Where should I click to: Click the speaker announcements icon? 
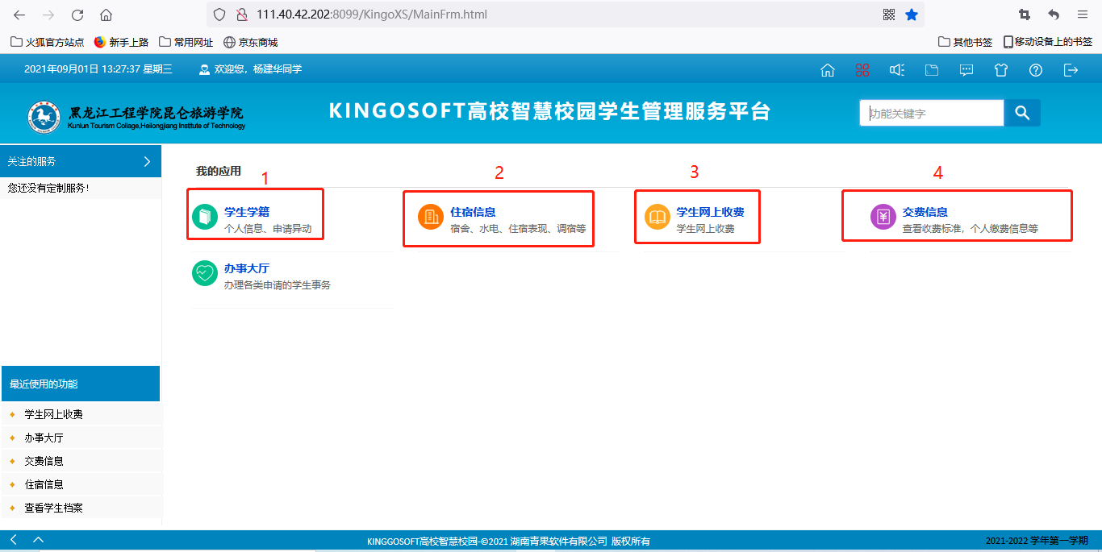coord(896,70)
